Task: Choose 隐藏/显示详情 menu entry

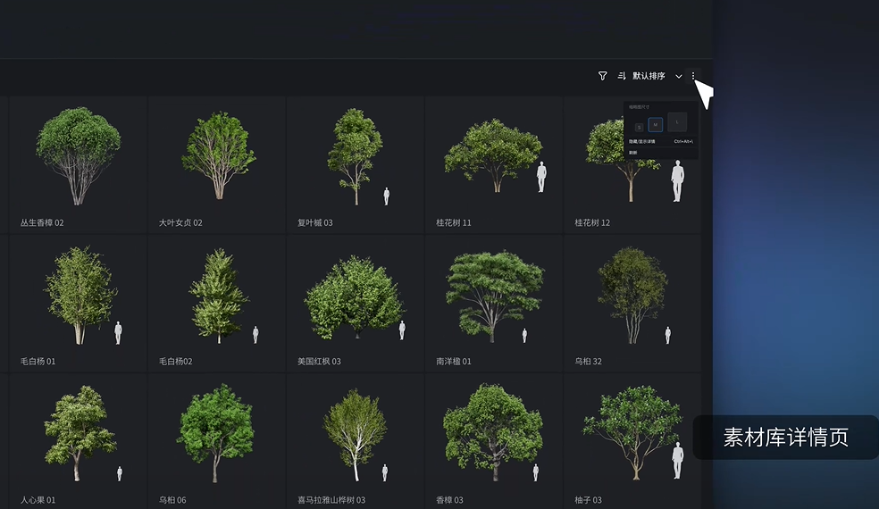Action: tap(661, 142)
